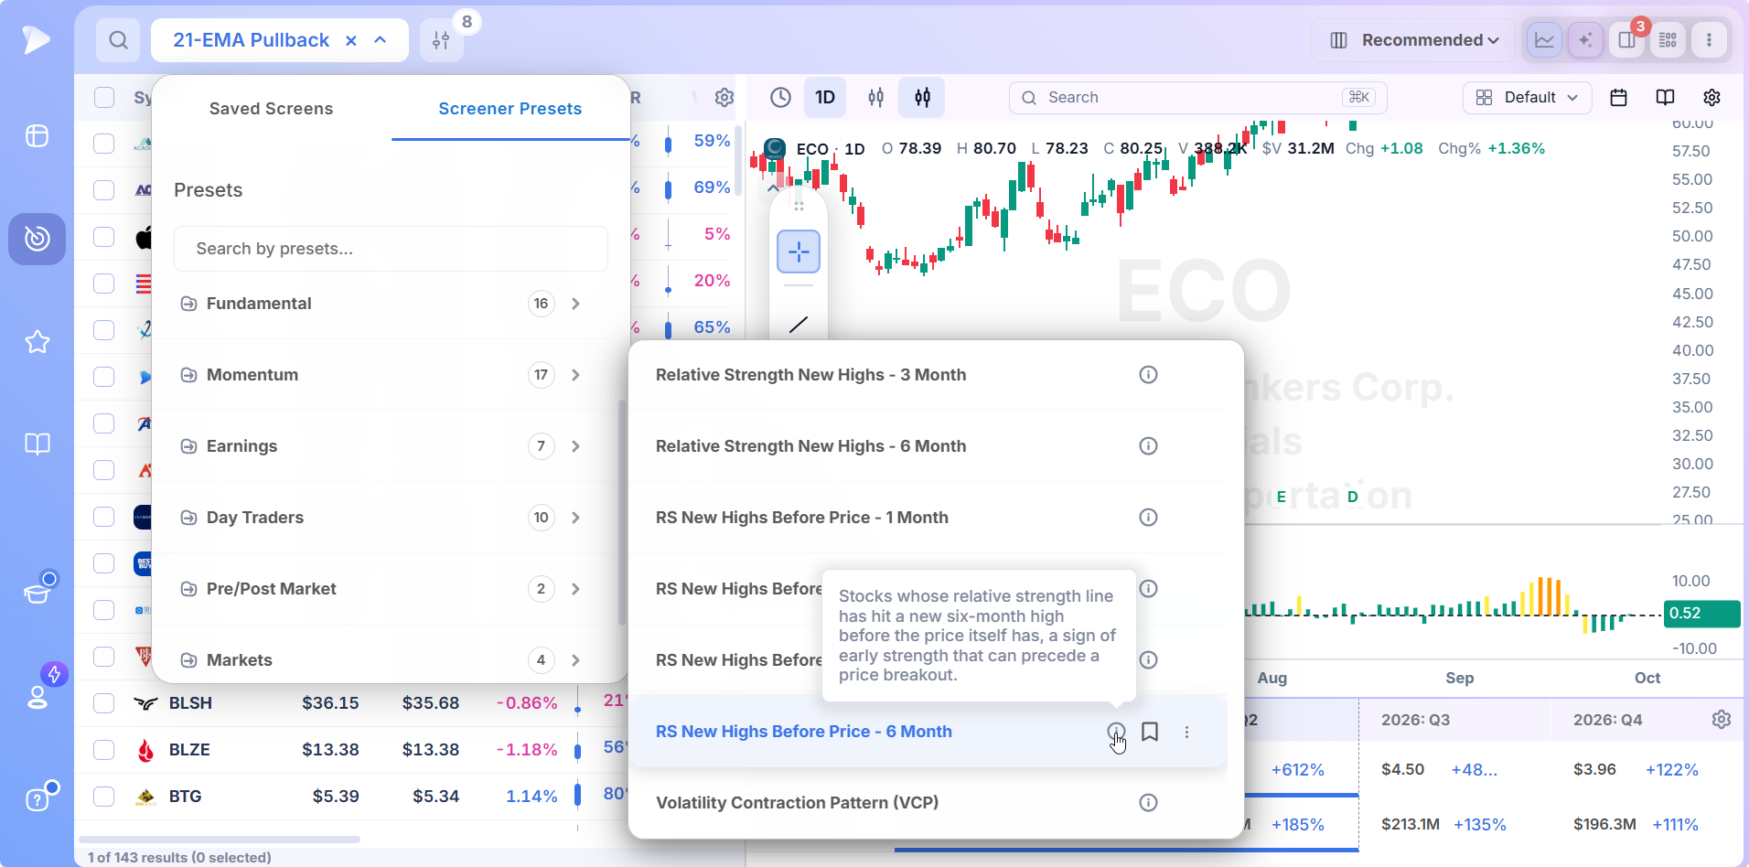Open side panel icon with 3 badge
Image resolution: width=1749 pixels, height=867 pixels.
pyautogui.click(x=1627, y=40)
